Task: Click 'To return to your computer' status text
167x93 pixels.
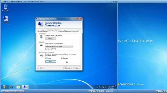Action: (12, 91)
